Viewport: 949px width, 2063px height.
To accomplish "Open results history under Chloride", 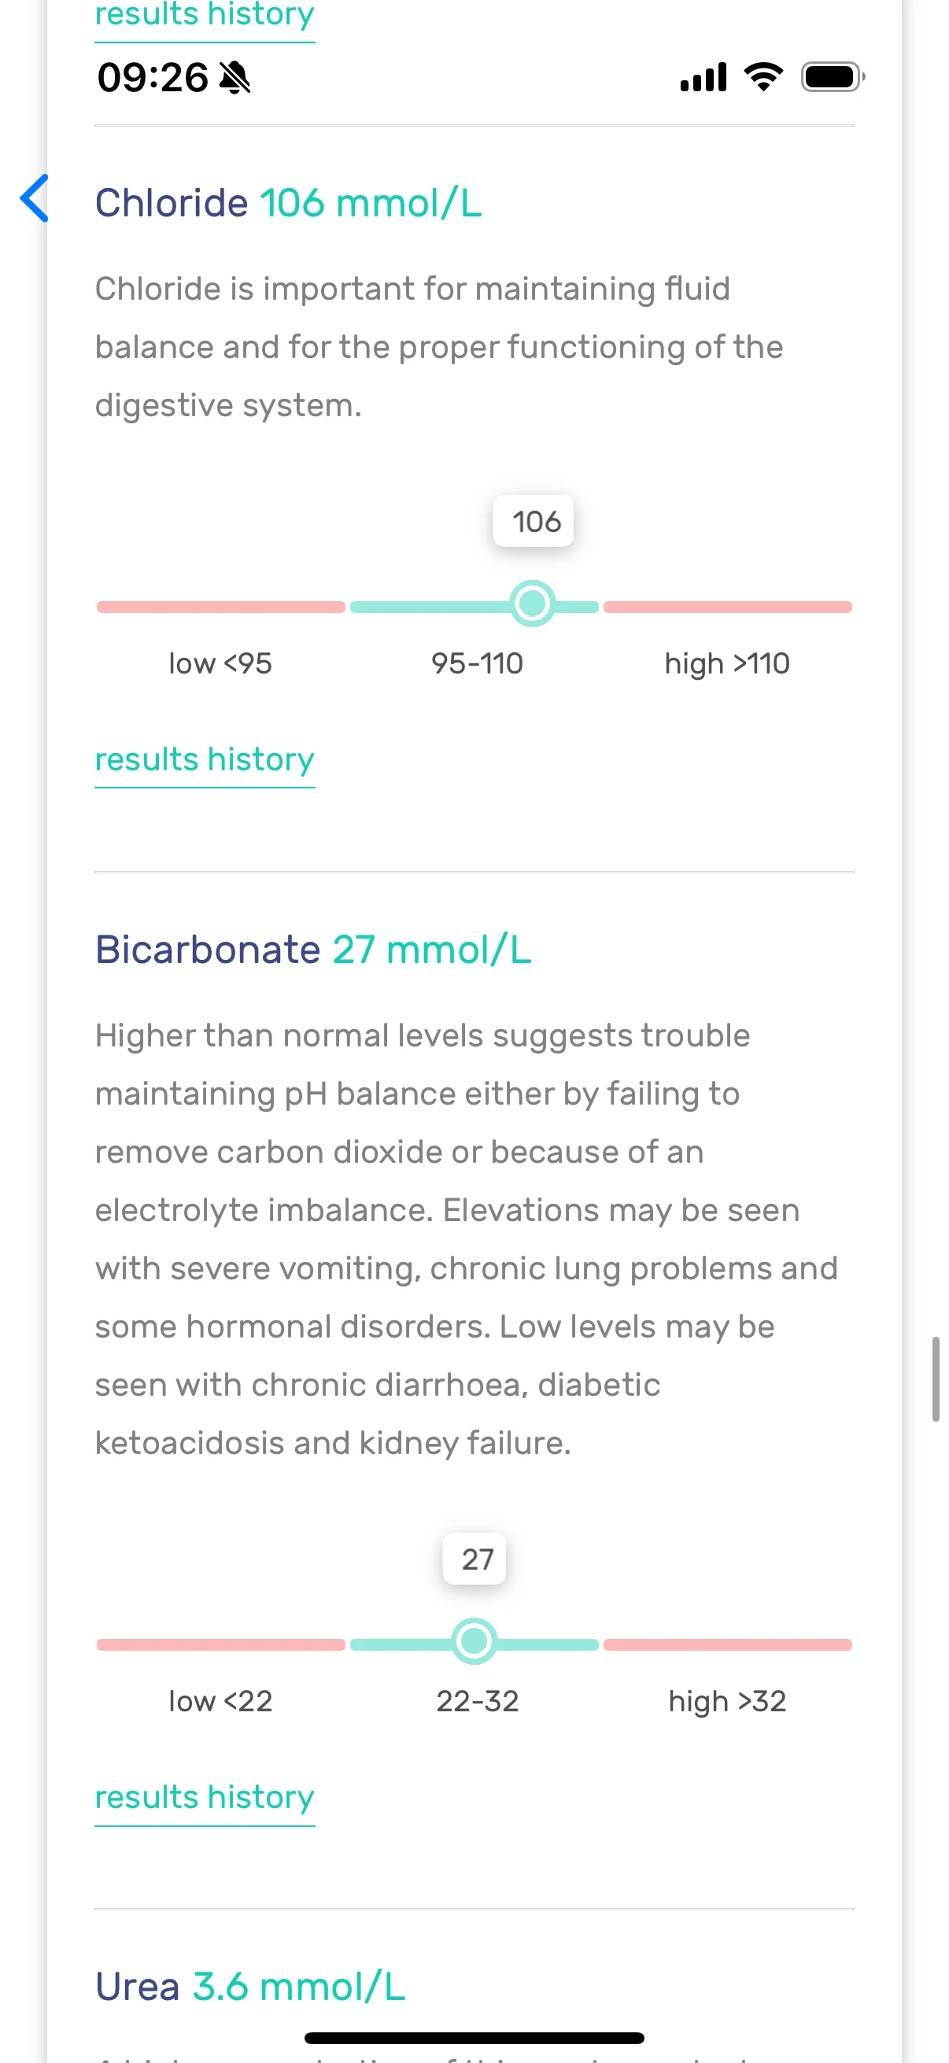I will coord(205,759).
